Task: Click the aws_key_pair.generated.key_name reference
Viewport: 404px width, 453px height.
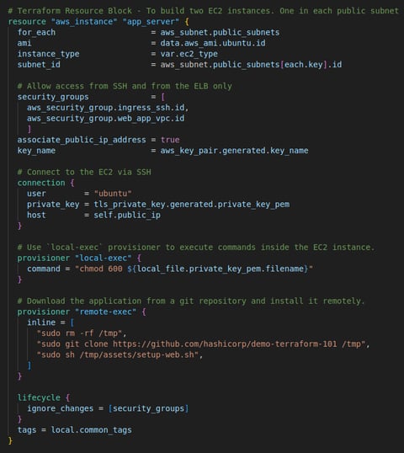Action: [x=234, y=151]
